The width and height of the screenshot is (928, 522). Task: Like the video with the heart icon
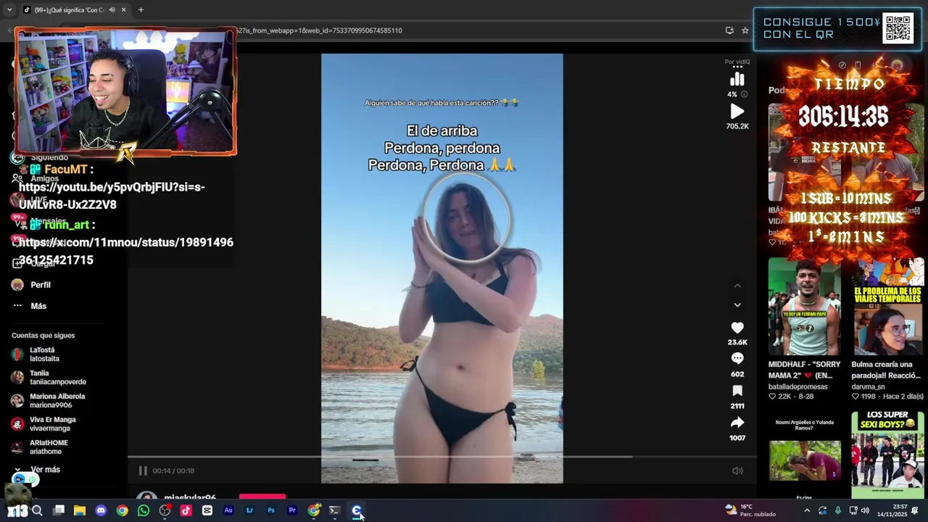[737, 328]
